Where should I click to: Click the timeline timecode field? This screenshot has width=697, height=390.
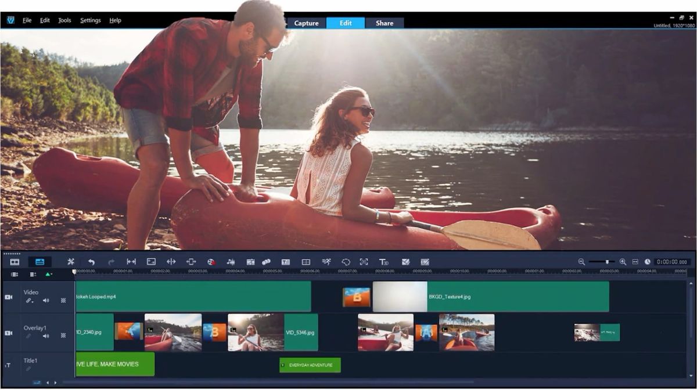point(672,262)
